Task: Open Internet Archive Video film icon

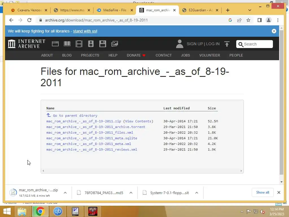Action: (x=79, y=44)
